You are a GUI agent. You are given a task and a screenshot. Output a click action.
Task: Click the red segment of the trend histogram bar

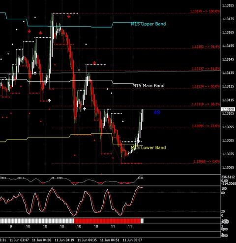pos(107,221)
